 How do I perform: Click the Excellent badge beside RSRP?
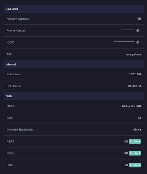click(135, 142)
